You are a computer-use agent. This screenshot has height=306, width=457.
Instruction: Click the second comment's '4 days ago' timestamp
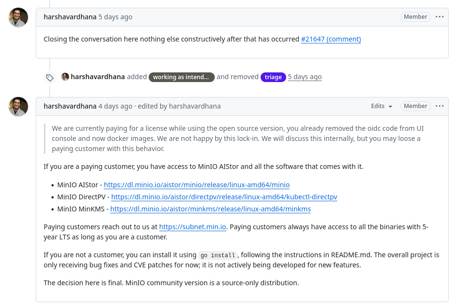tap(115, 106)
